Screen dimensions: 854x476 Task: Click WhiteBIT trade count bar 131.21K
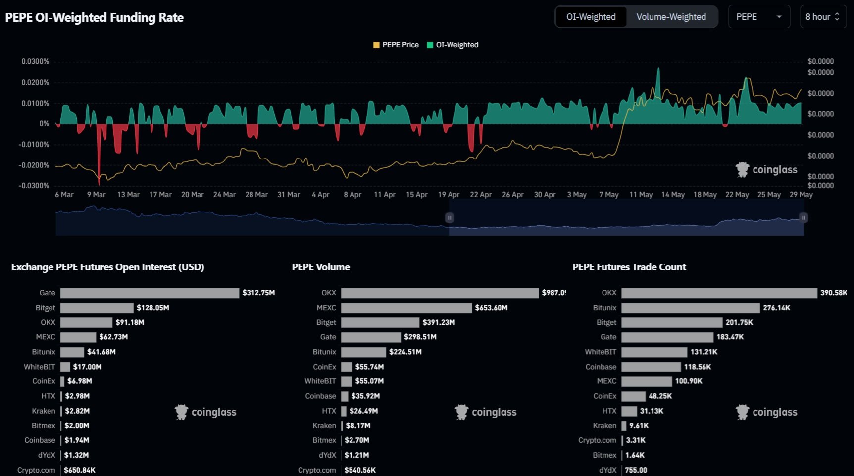click(x=654, y=352)
